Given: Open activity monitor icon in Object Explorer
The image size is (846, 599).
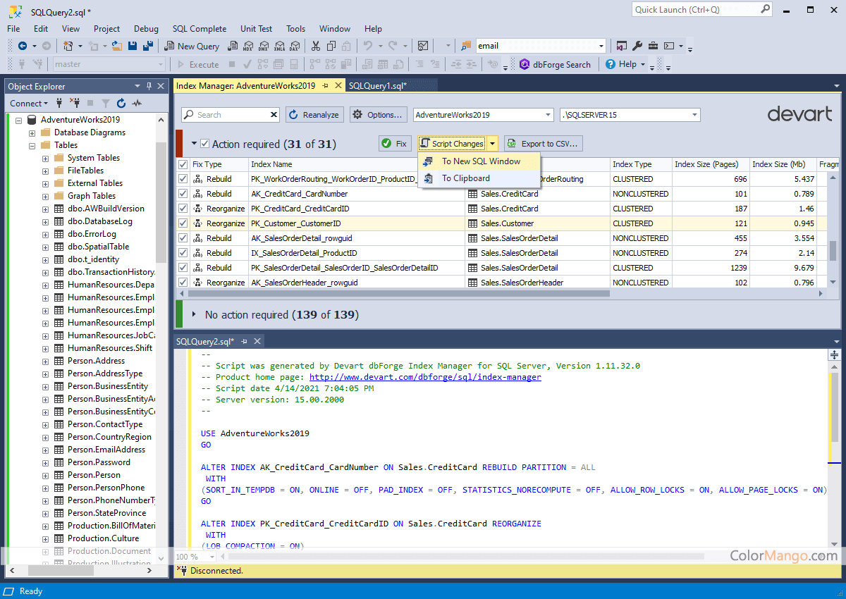Looking at the screenshot, I should (x=137, y=103).
